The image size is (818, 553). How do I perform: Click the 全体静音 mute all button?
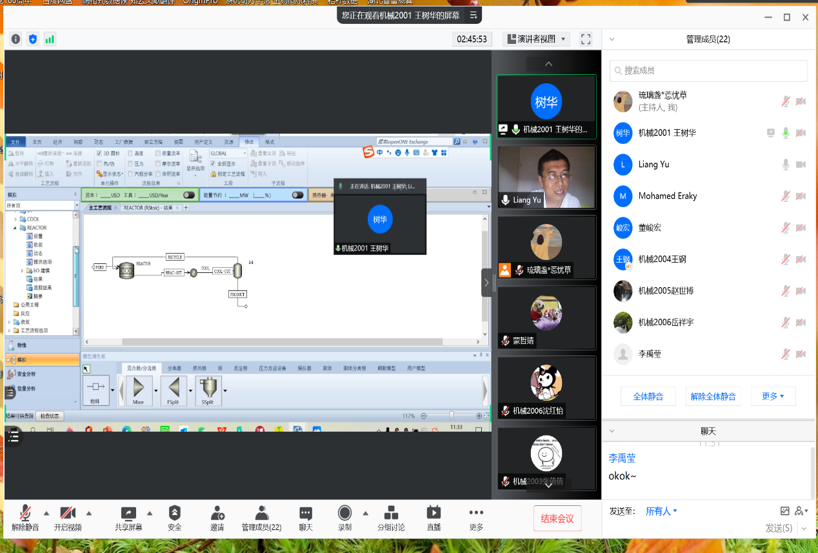click(648, 396)
